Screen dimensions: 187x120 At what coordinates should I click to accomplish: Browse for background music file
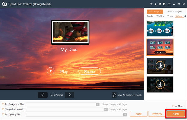pyautogui.click(x=98, y=104)
